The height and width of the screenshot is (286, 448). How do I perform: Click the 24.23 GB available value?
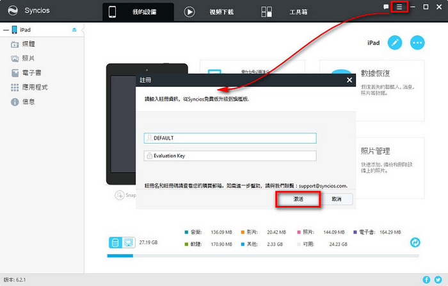coord(339,244)
